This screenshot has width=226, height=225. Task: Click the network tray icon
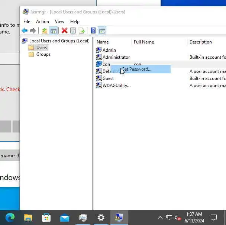(x=169, y=218)
